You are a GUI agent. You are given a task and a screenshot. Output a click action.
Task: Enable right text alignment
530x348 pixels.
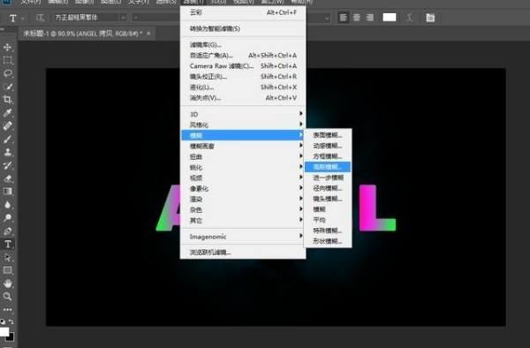[x=370, y=18]
